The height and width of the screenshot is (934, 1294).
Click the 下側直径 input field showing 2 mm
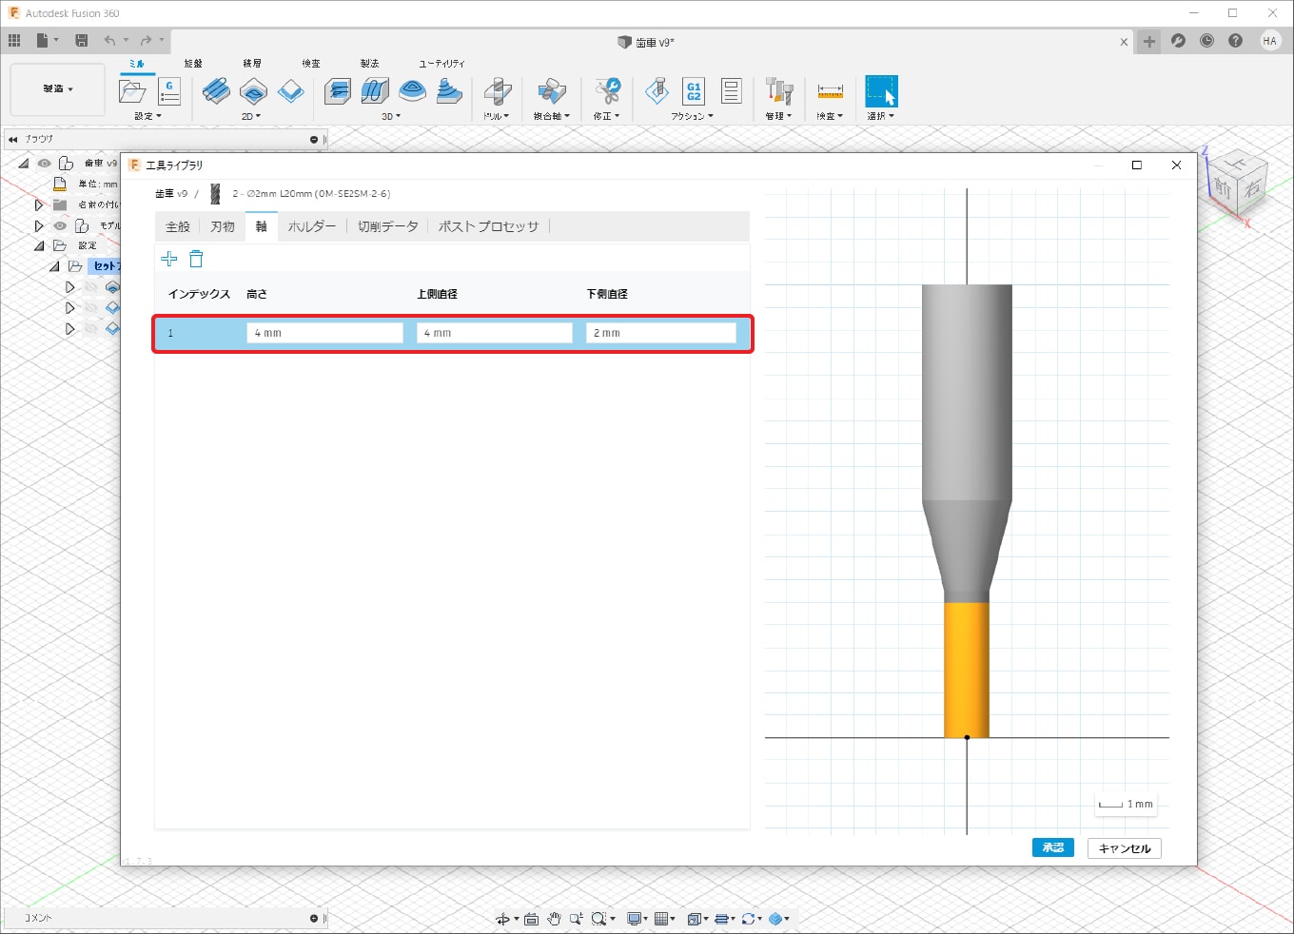[660, 333]
